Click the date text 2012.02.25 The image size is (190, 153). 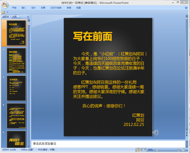(134, 125)
